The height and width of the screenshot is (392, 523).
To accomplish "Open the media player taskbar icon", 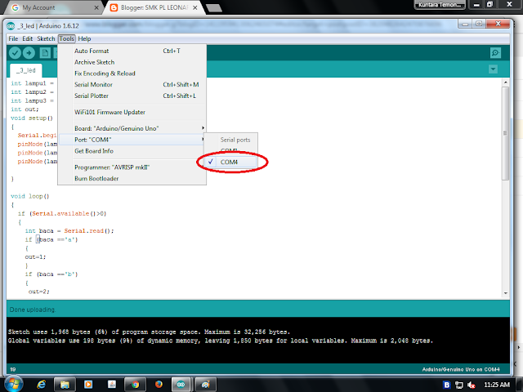I will [88, 385].
